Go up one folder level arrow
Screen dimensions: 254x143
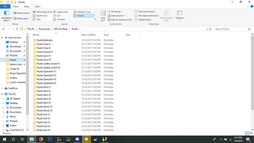[17, 29]
